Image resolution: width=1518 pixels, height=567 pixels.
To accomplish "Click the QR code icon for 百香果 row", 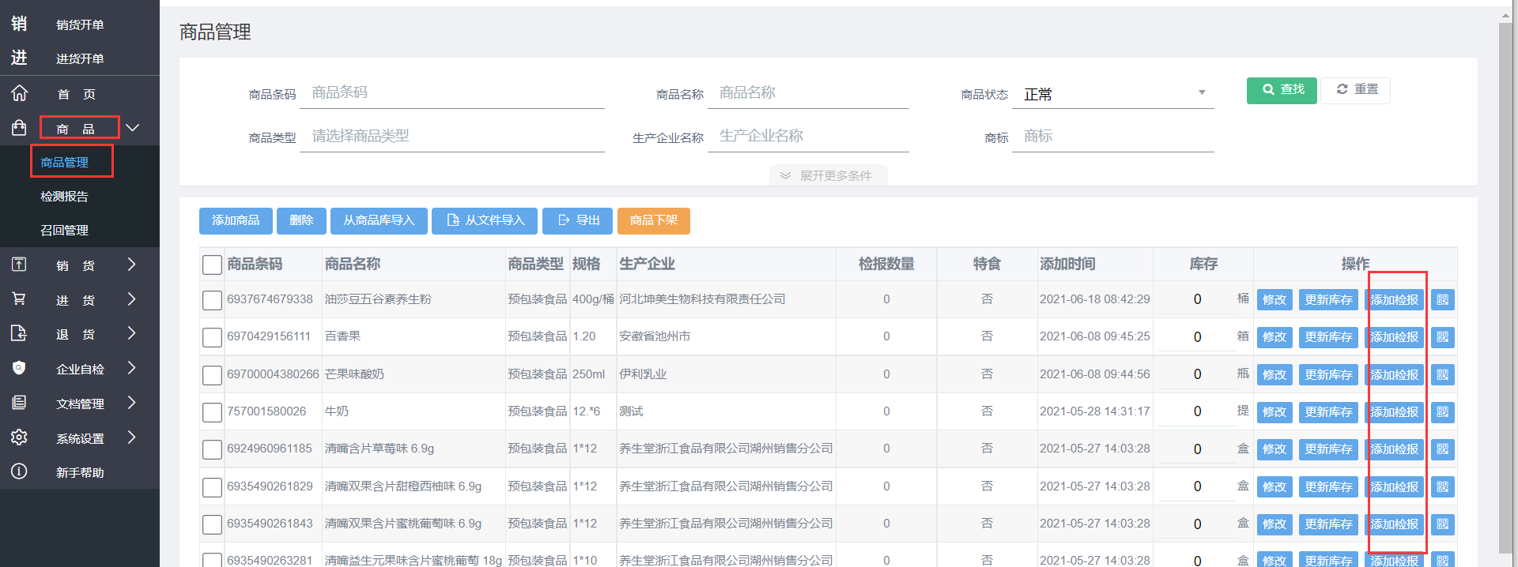I will click(x=1442, y=337).
